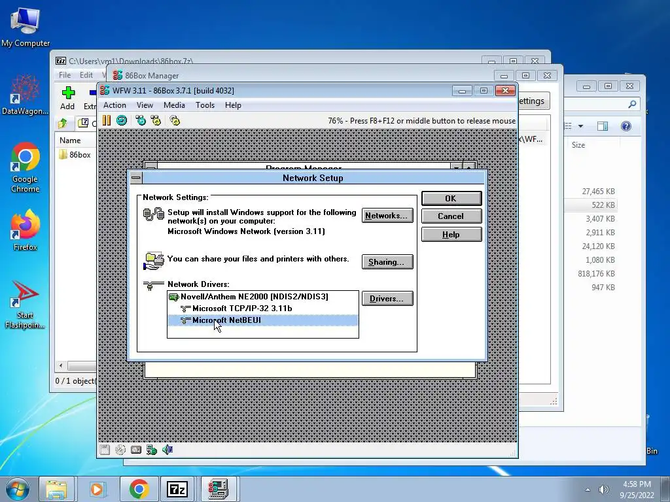The width and height of the screenshot is (670, 502).
Task: Open Network Setup dialog control menu box
Action: pos(136,178)
